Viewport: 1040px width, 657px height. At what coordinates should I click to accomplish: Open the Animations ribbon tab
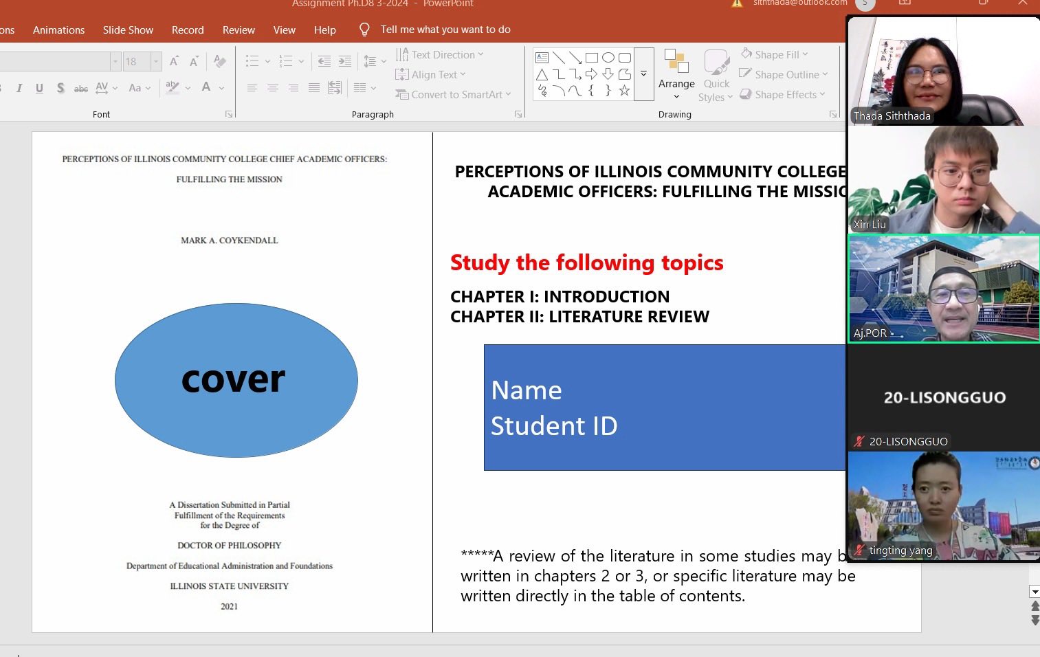[58, 30]
